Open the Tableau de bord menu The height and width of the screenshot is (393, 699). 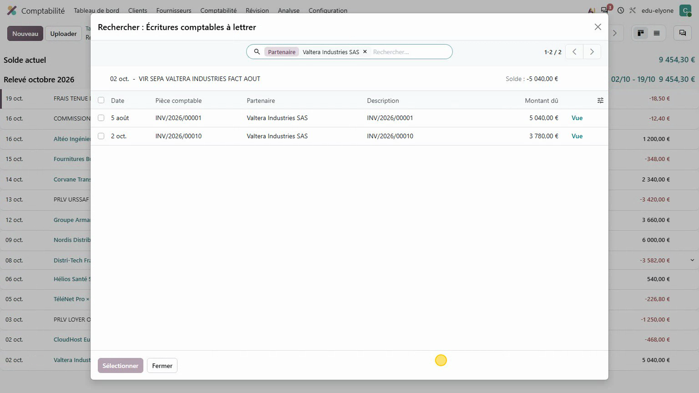click(96, 11)
